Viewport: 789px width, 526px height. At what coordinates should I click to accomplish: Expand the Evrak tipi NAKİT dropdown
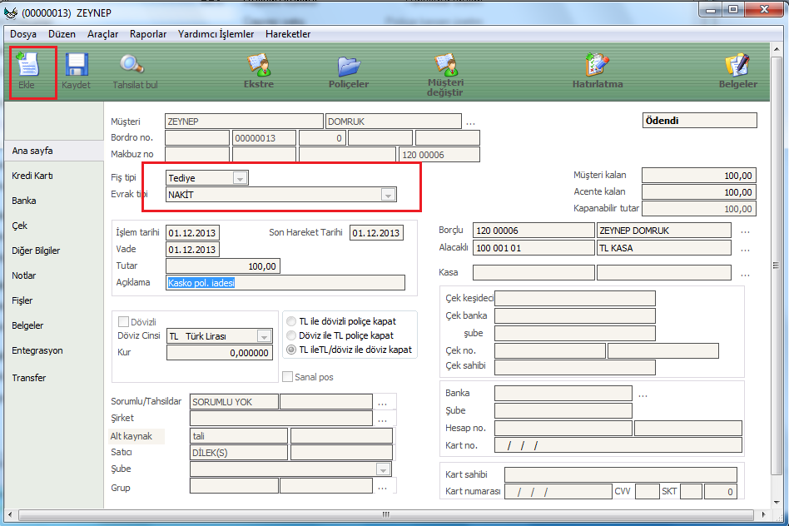(387, 195)
